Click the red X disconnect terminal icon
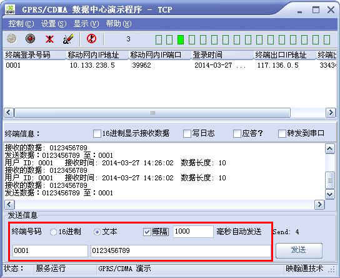The height and width of the screenshot is (278, 340). 49,39
